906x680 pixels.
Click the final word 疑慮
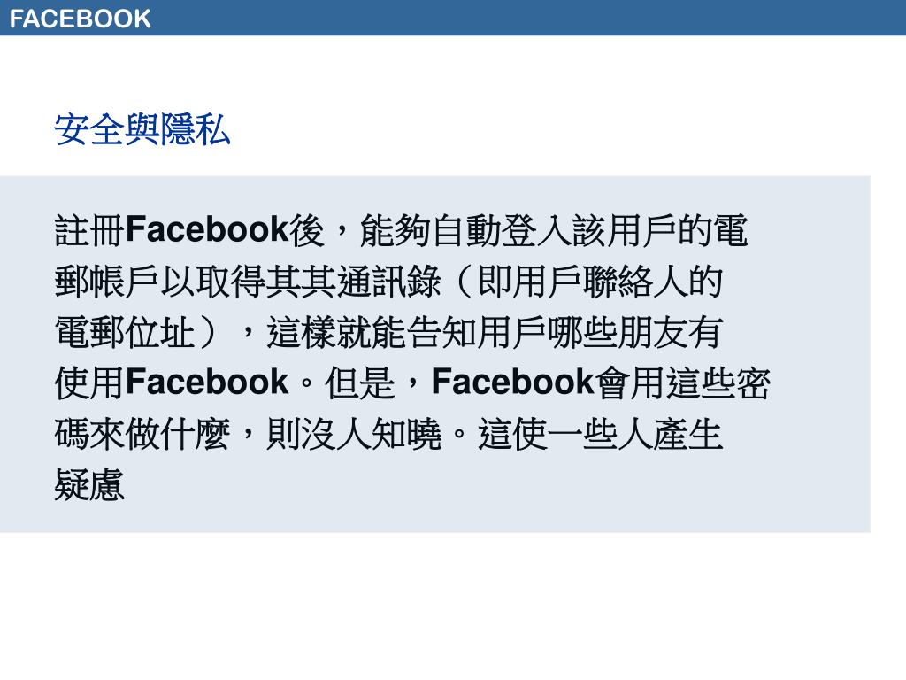click(x=89, y=484)
